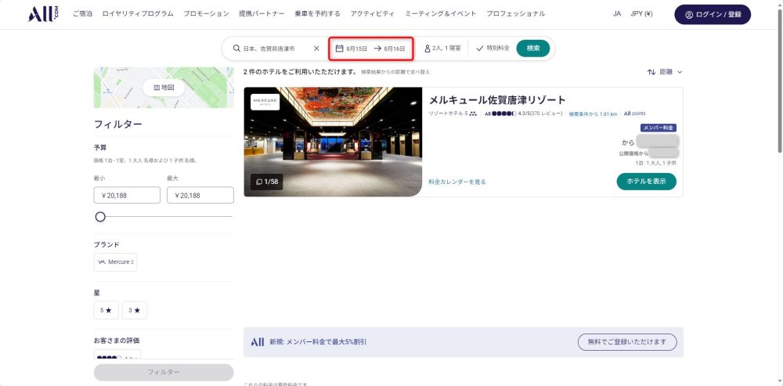Click 無料でご登録いただけます button
This screenshot has width=783, height=386.
coord(627,342)
